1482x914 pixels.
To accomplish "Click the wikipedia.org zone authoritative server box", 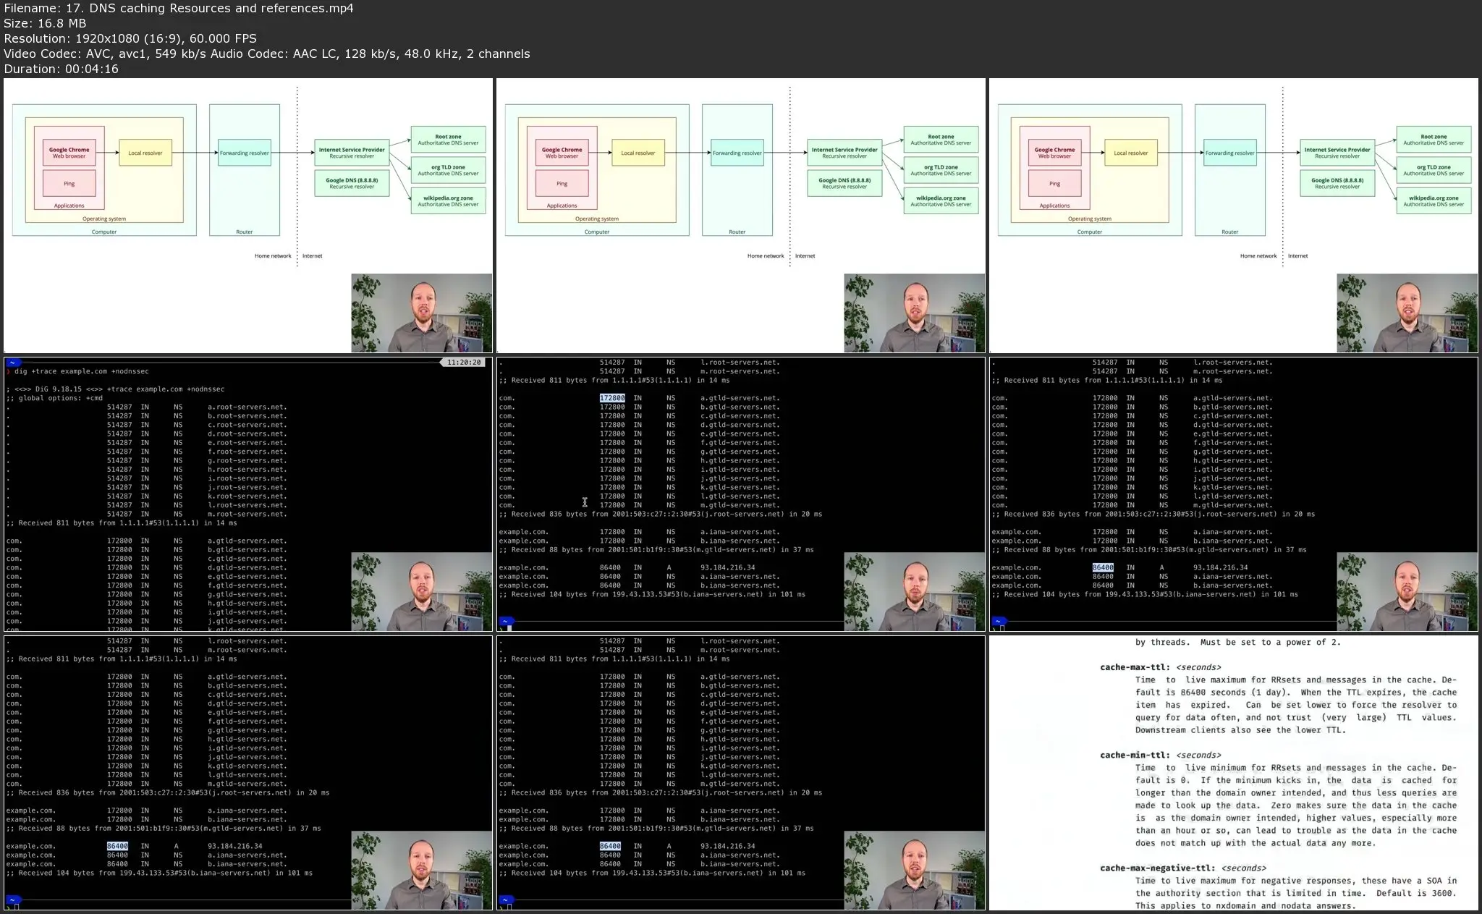I will click(447, 200).
